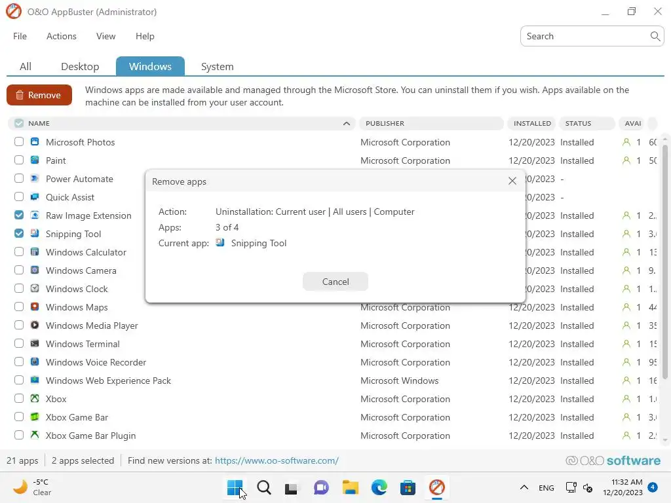Check the Microsoft Photos checkbox
Image resolution: width=671 pixels, height=503 pixels.
point(19,141)
